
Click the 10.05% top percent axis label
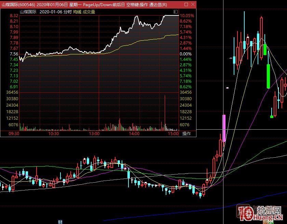point(187,16)
